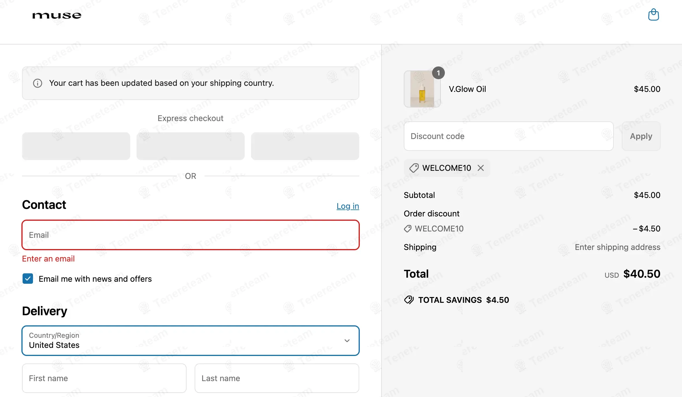This screenshot has width=682, height=397.
Task: Focus the Discount code field
Action: pos(508,136)
